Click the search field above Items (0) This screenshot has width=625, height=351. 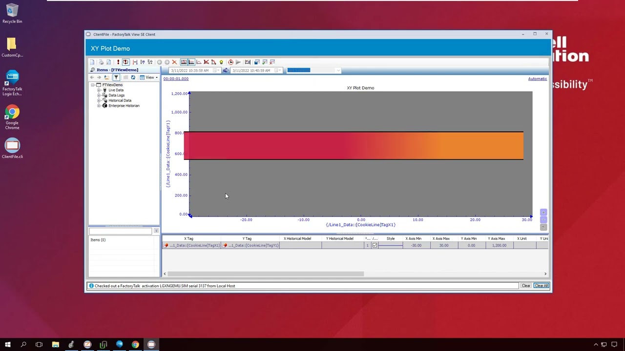[121, 231]
